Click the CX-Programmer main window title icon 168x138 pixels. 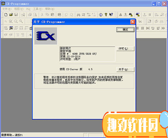tap(3, 4)
